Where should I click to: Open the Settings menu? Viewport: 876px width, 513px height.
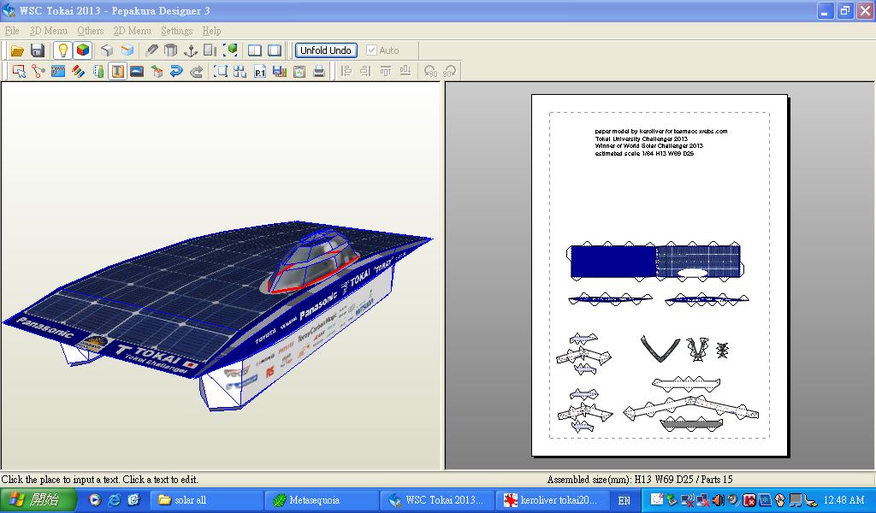[x=176, y=31]
